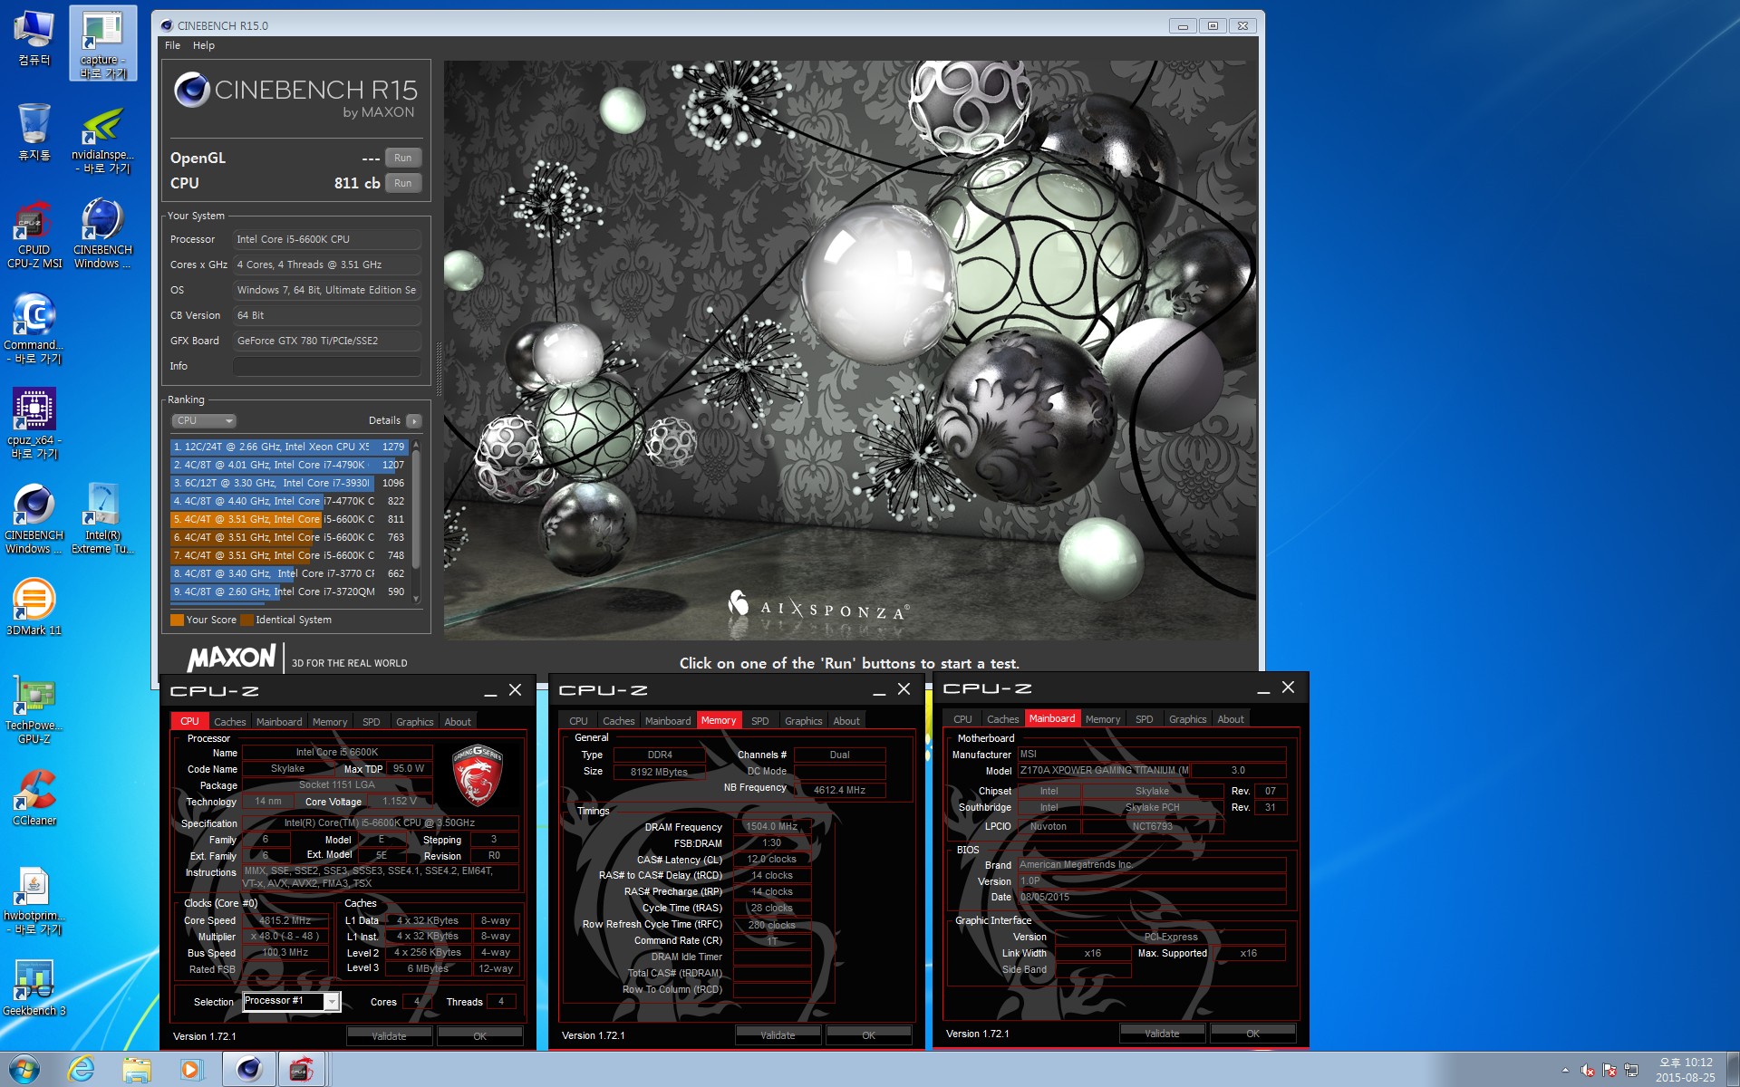This screenshot has width=1740, height=1087.
Task: Open Windows Explorer from taskbar
Action: coord(137,1070)
